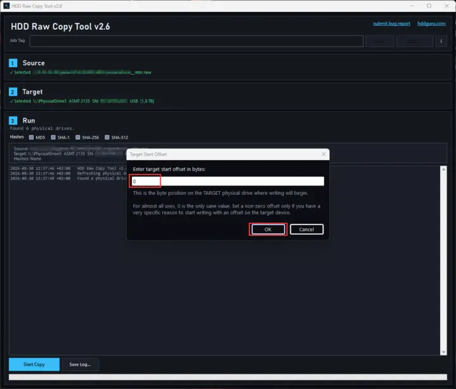Viewport: 456px width, 389px height.
Task: Click the selected target drive PhysicalDrive5 text
Action: (82, 101)
